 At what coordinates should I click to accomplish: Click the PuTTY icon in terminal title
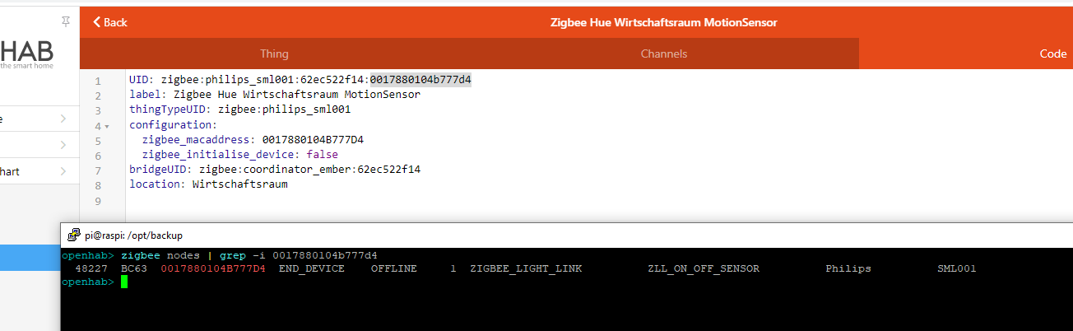pos(74,235)
